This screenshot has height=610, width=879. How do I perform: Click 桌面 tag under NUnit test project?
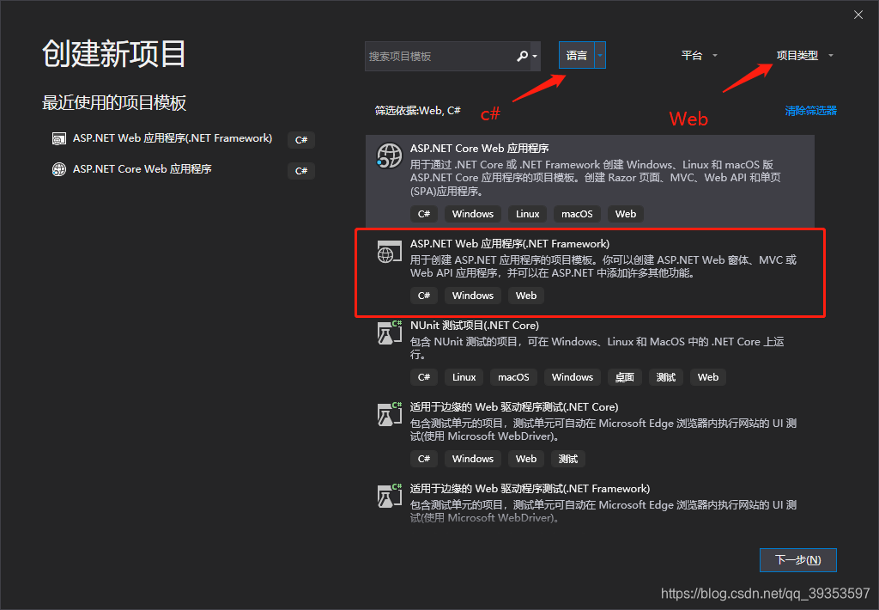point(625,377)
